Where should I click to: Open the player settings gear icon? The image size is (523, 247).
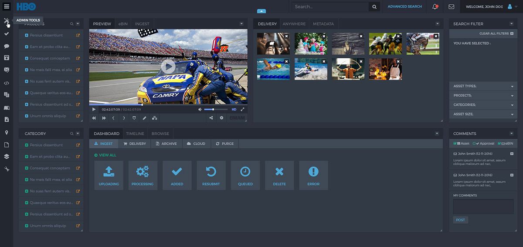pyautogui.click(x=221, y=118)
